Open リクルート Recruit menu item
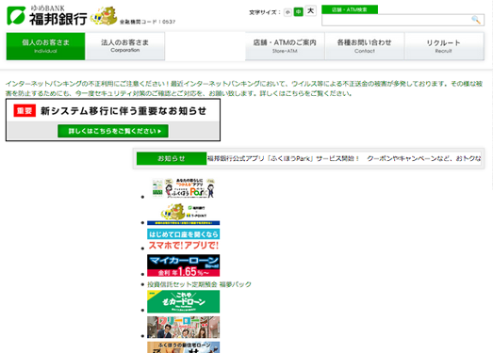This screenshot has height=353, width=493. 444,46
